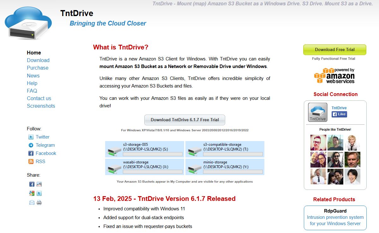This screenshot has height=233, width=379.
Task: Open the Download page in sidebar
Action: pos(38,60)
